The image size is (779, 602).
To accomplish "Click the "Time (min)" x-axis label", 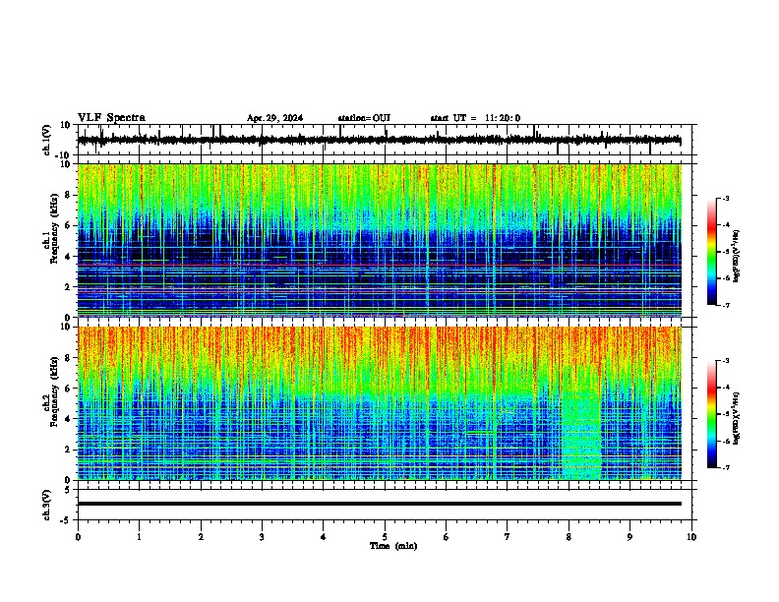I will point(393,546).
